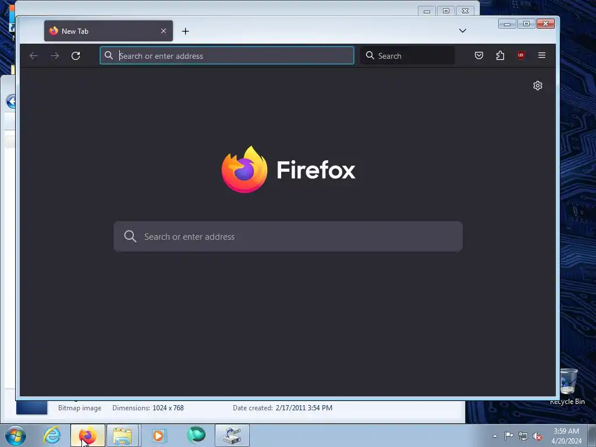This screenshot has height=447, width=596.
Task: Open the network tray icon
Action: tap(523, 436)
